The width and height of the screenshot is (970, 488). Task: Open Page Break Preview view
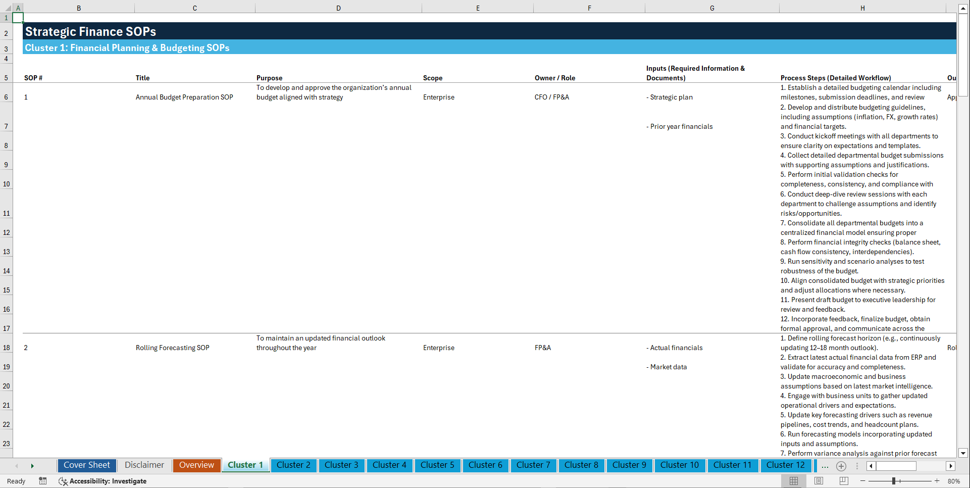point(843,481)
